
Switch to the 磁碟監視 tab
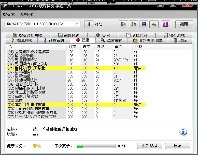coord(69,35)
